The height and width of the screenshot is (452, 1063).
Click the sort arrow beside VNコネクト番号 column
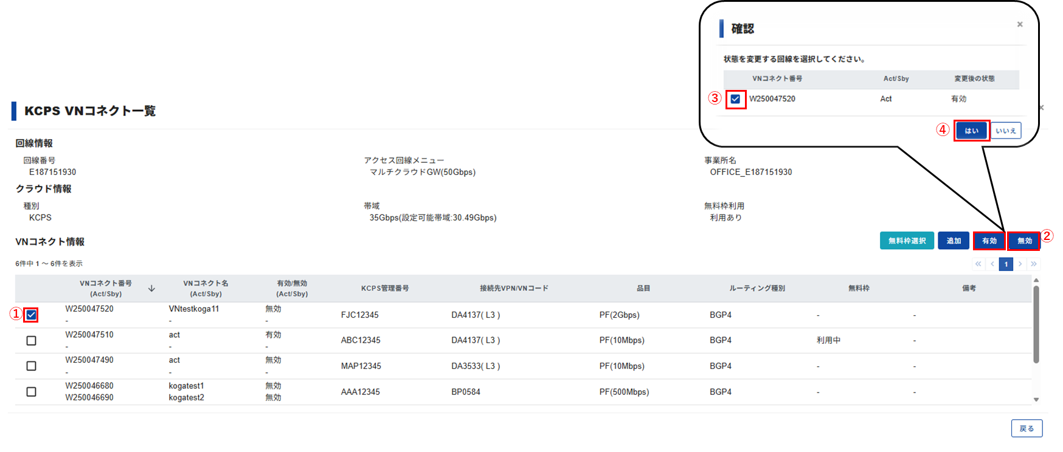[x=151, y=289]
